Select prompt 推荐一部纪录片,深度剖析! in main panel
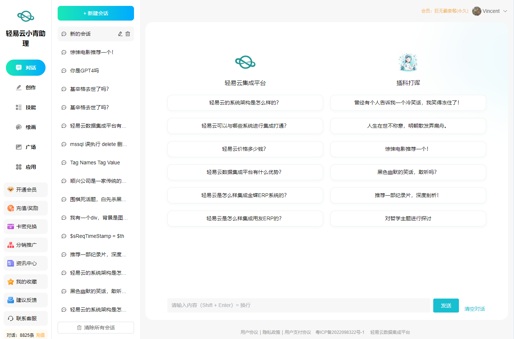The height and width of the screenshot is (339, 514). pos(408,196)
